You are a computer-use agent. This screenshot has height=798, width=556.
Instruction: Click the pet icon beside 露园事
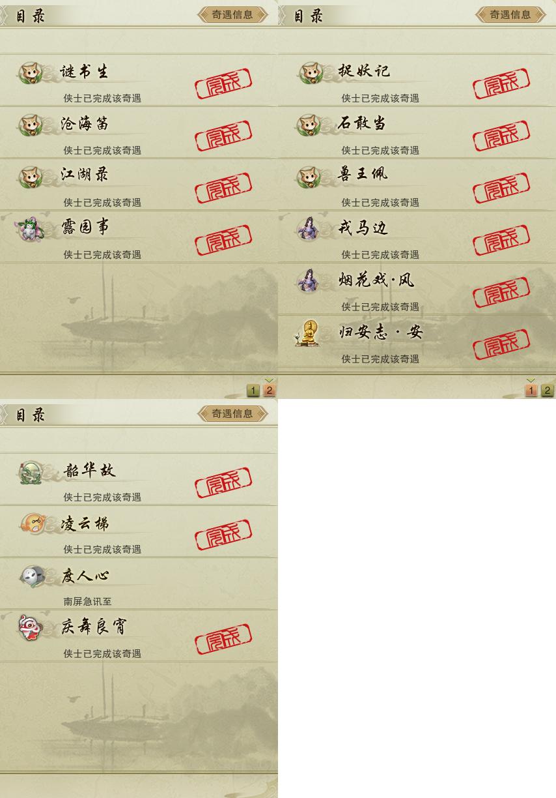[30, 229]
